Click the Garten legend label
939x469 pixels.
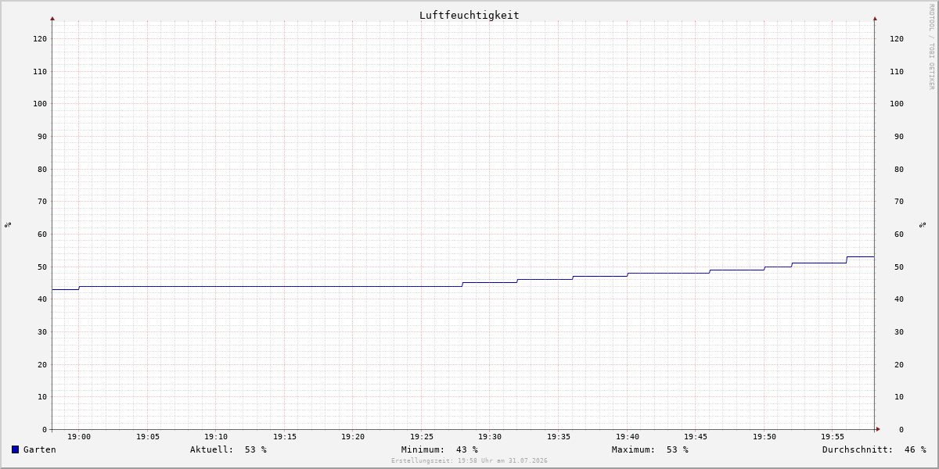[x=39, y=449]
